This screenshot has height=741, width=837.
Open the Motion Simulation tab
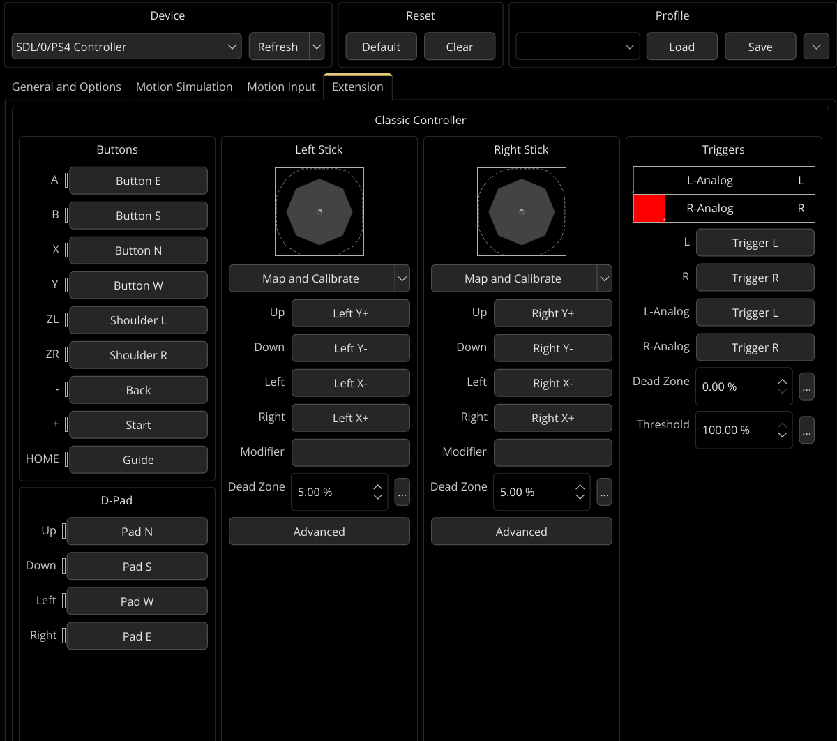184,87
